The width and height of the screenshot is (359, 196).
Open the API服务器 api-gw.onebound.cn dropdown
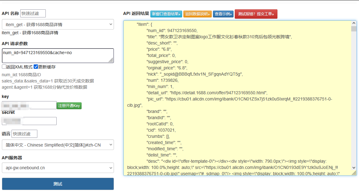click(58, 168)
